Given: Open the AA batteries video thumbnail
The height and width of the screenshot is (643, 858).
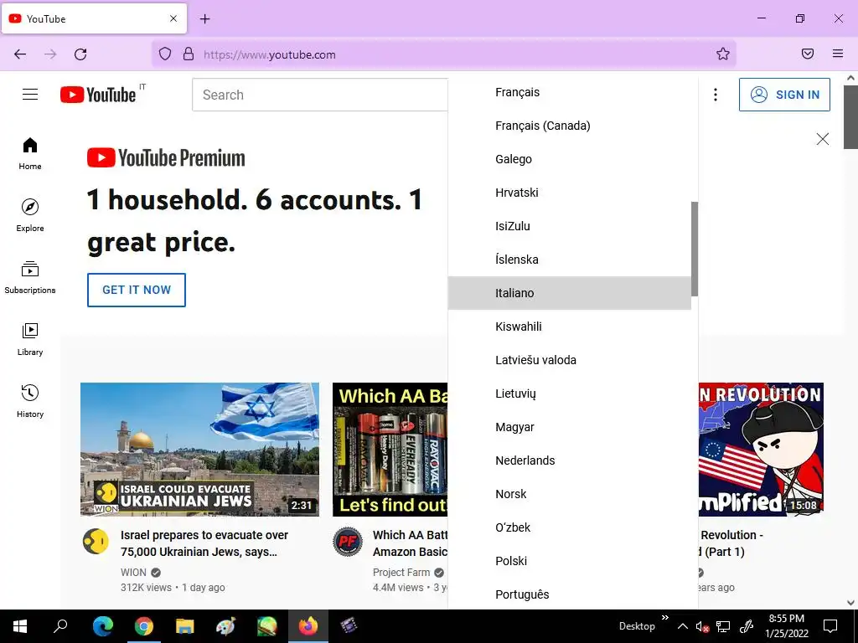Looking at the screenshot, I should pos(390,450).
